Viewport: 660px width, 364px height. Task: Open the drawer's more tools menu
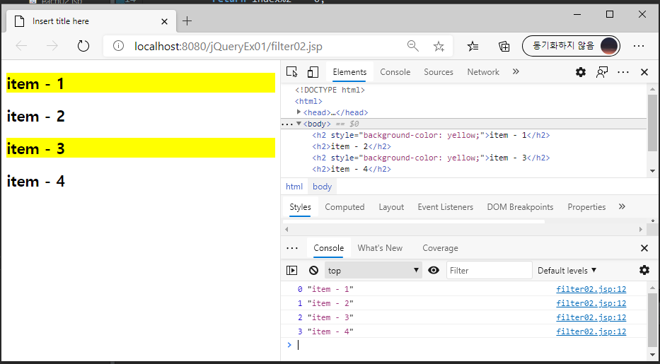click(x=292, y=248)
